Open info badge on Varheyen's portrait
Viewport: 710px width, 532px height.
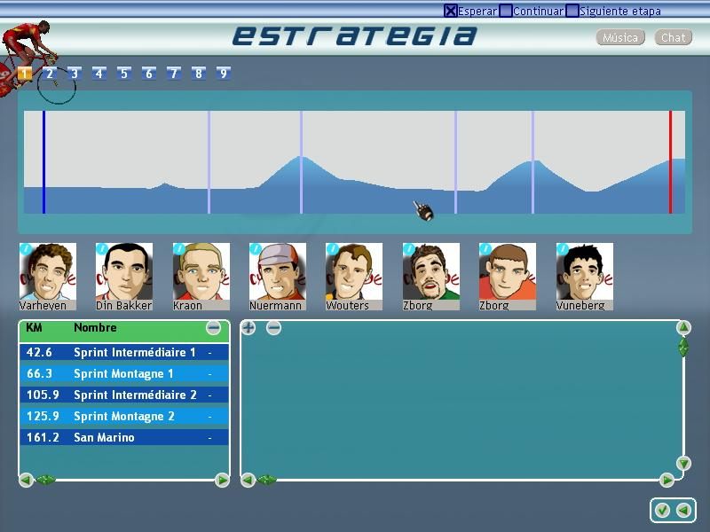tap(26, 249)
